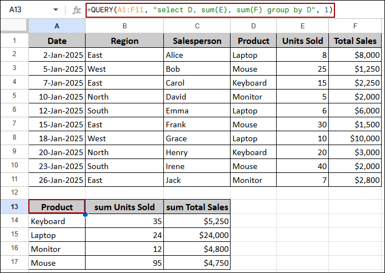Click the 'Region' header cell
The height and width of the screenshot is (273, 385).
pos(124,41)
